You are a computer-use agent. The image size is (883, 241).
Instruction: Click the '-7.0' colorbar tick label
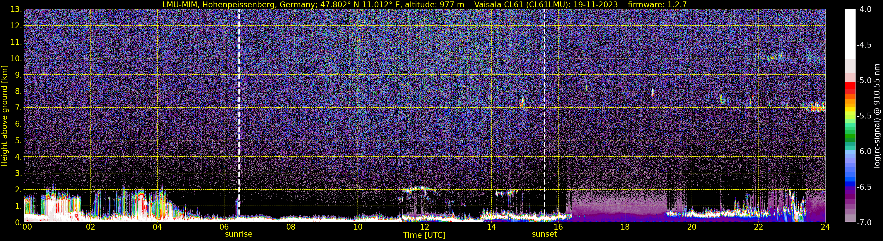864,223
